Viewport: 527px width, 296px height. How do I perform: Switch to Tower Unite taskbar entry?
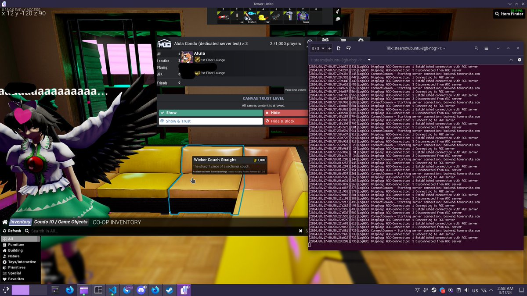coord(184,289)
